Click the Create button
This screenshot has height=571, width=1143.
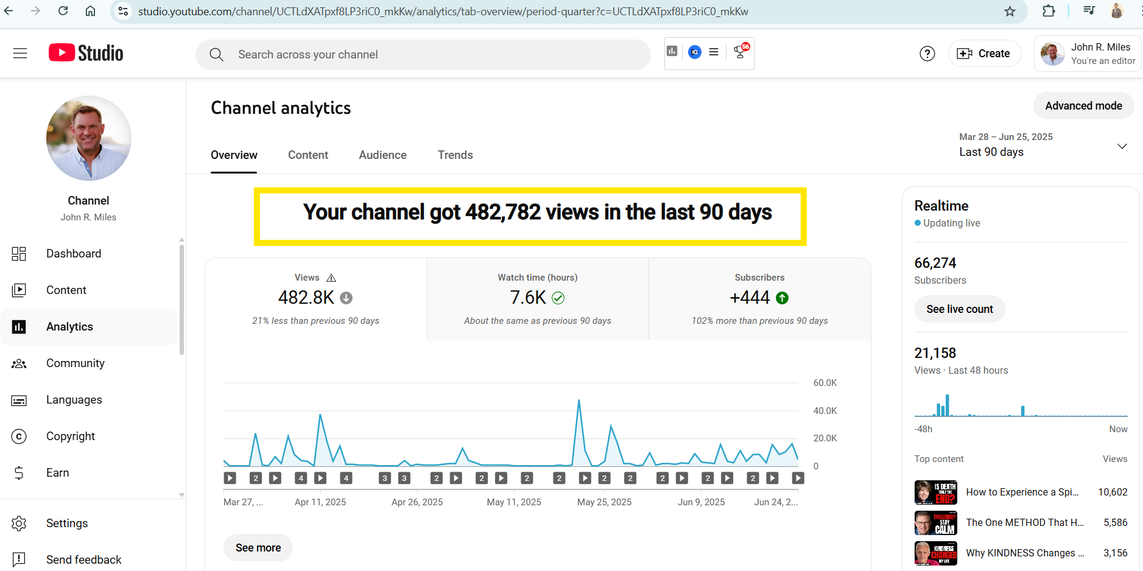pos(984,54)
